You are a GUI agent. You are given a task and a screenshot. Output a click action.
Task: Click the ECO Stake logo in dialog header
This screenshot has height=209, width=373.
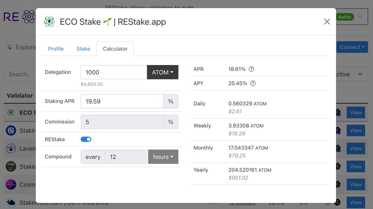tap(49, 22)
